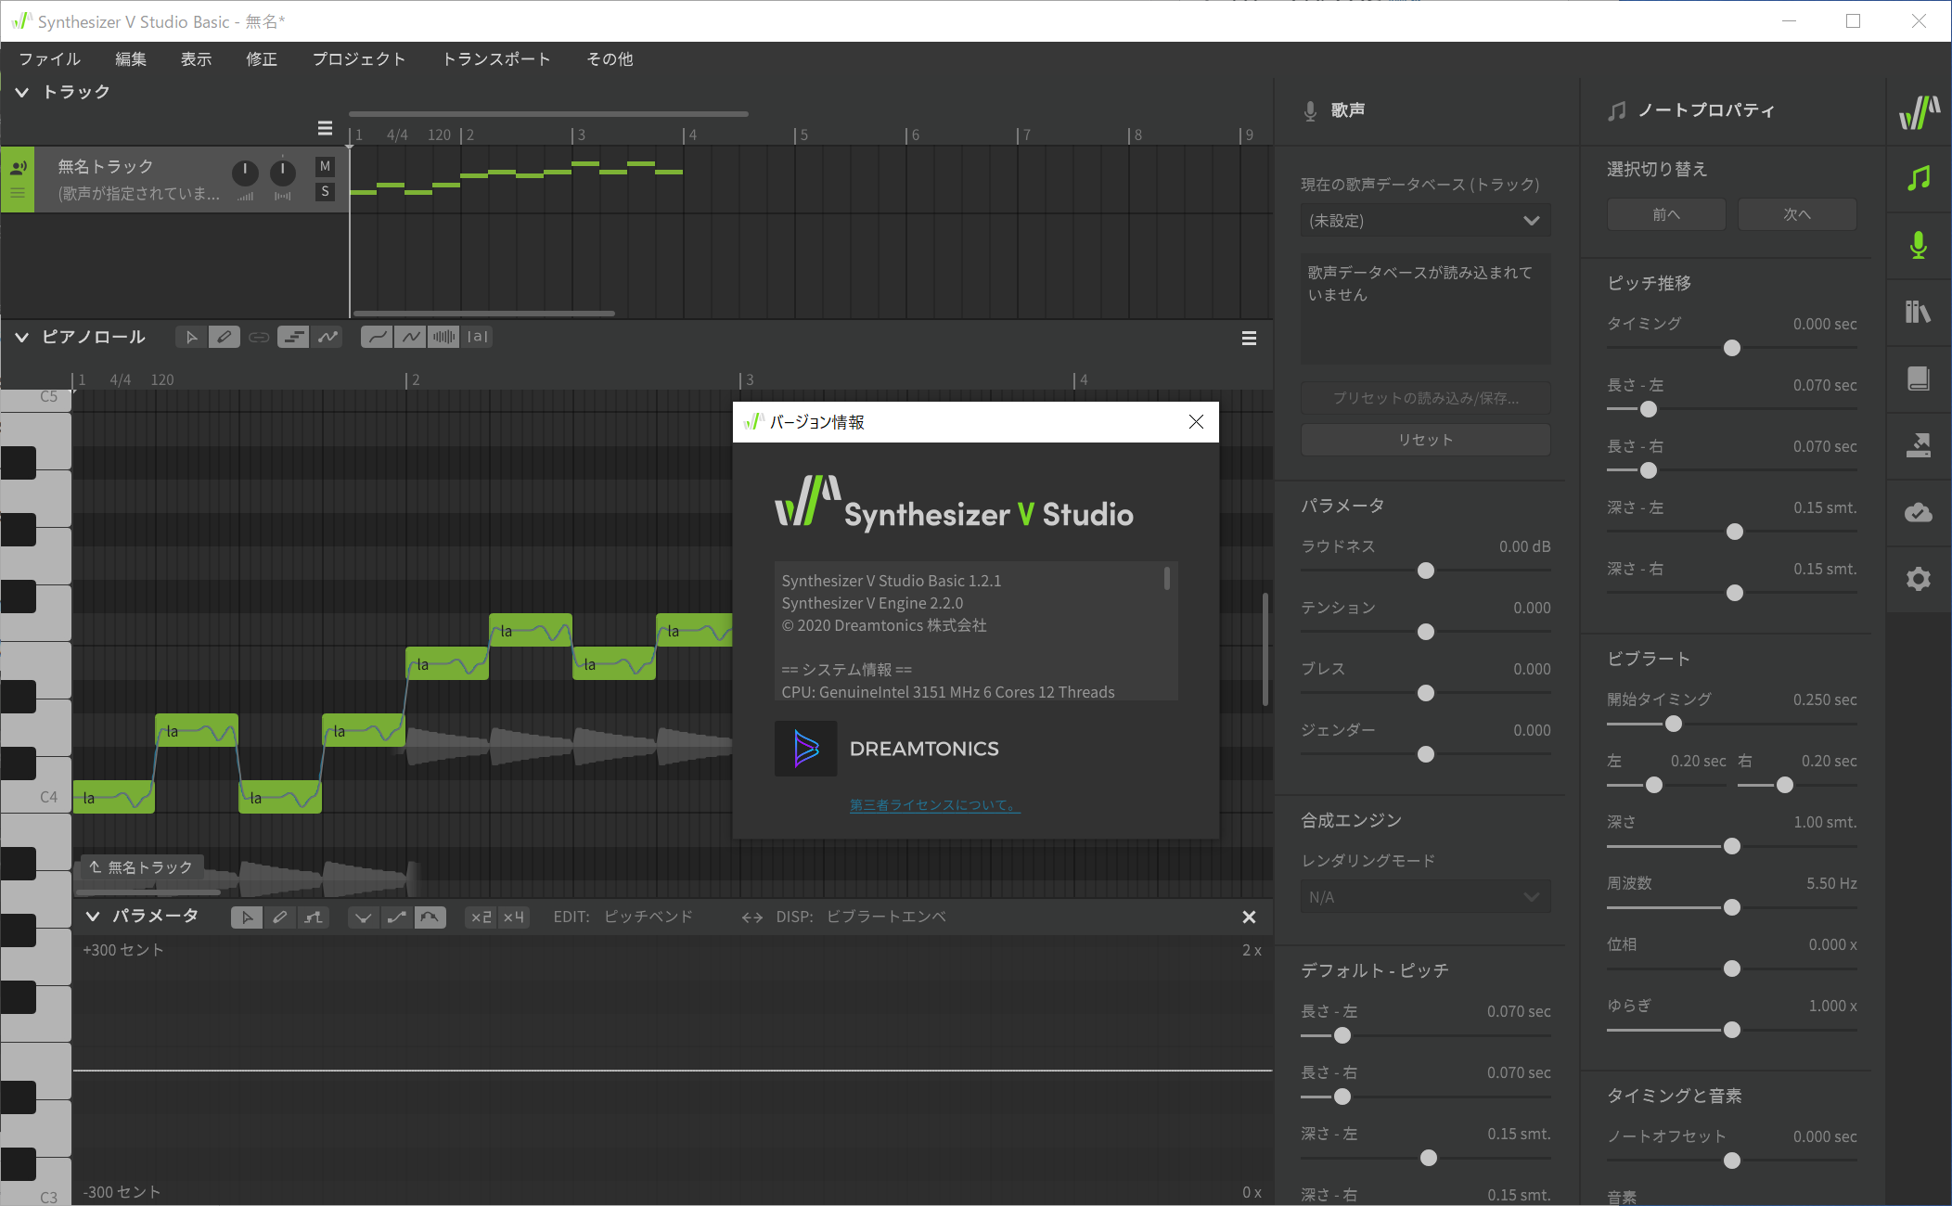Open EDIT parameter ピッチベンド selector
Viewport: 1952px width, 1206px height.
click(649, 917)
